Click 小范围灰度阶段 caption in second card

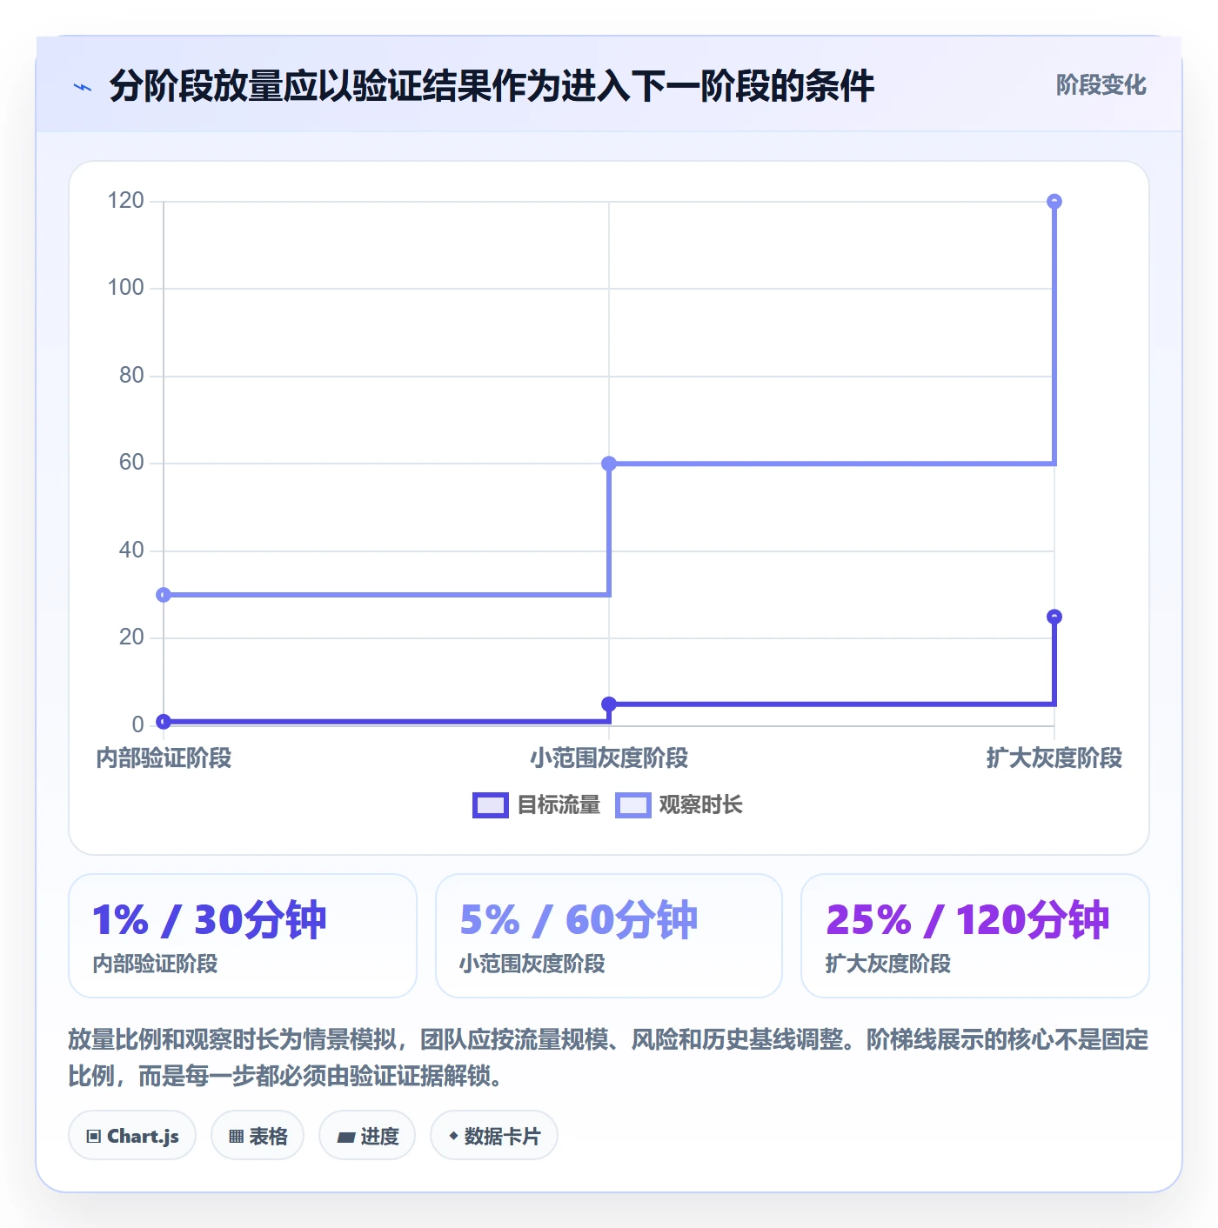532,964
